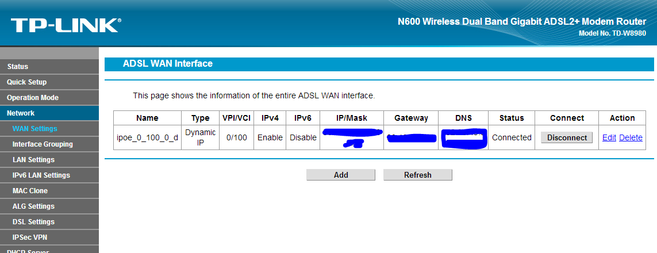Click the DNS column header
Screen dimensions: 657x253
click(x=463, y=118)
